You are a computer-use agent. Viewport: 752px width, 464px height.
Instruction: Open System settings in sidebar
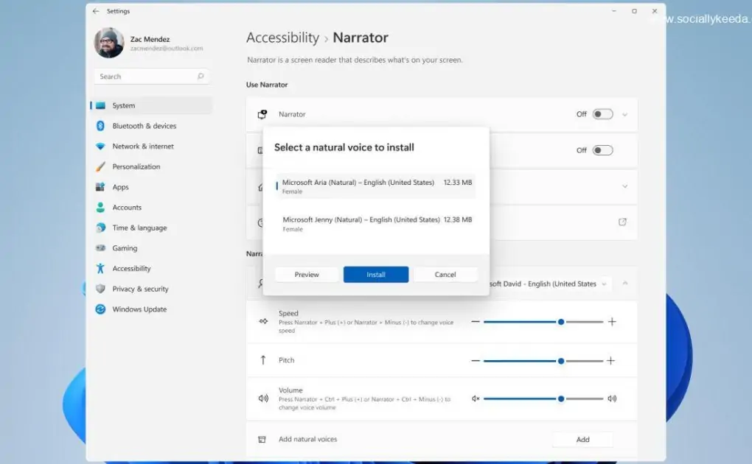(x=151, y=105)
